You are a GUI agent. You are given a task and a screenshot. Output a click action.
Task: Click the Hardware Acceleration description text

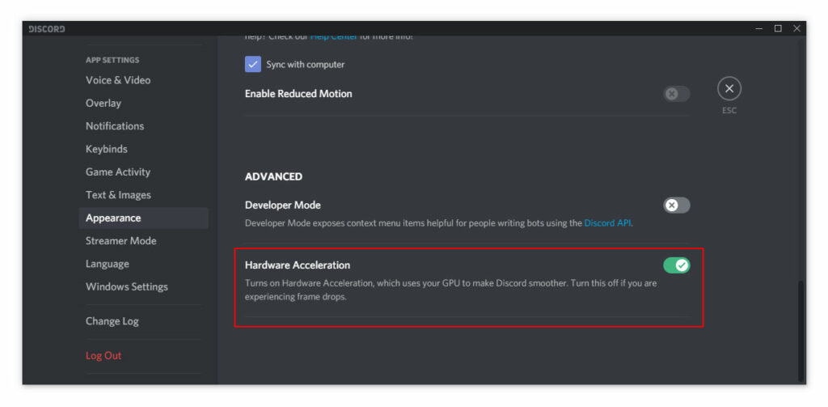coord(451,290)
